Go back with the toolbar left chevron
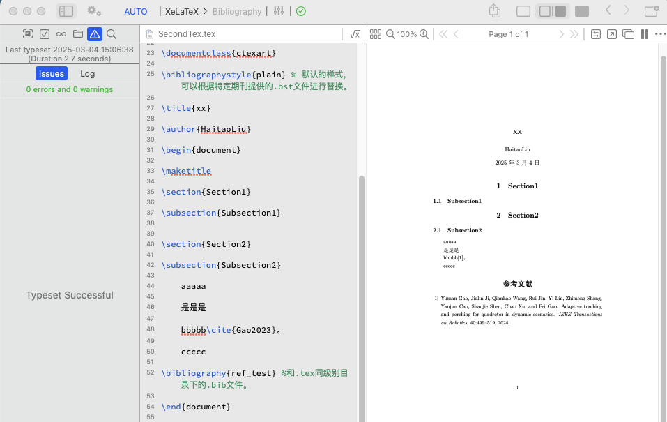 [x=608, y=10]
